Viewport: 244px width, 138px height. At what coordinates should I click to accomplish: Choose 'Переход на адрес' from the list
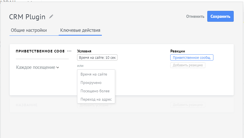tap(95, 99)
